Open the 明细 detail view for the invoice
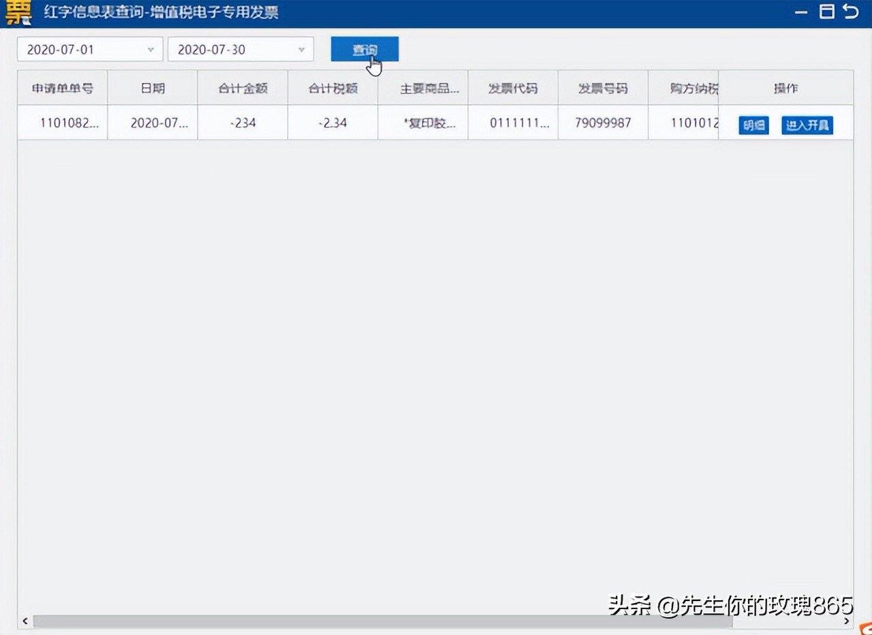The width and height of the screenshot is (872, 635). (753, 125)
